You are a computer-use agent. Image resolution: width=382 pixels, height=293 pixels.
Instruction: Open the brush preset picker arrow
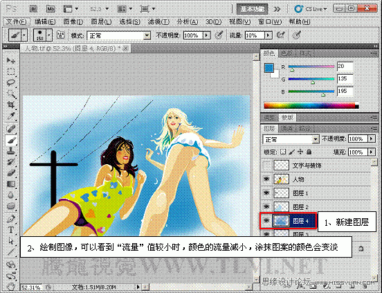pyautogui.click(x=49, y=35)
